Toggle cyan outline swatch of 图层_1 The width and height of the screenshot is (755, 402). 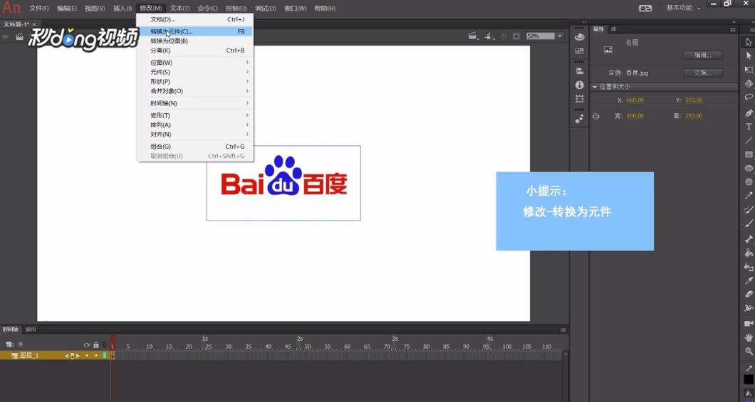pyautogui.click(x=105, y=355)
